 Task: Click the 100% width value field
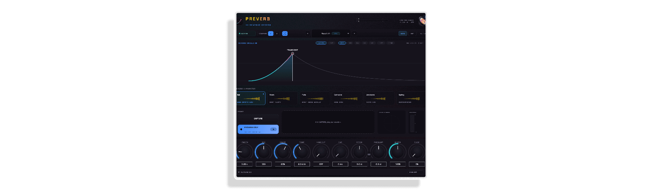point(398,164)
